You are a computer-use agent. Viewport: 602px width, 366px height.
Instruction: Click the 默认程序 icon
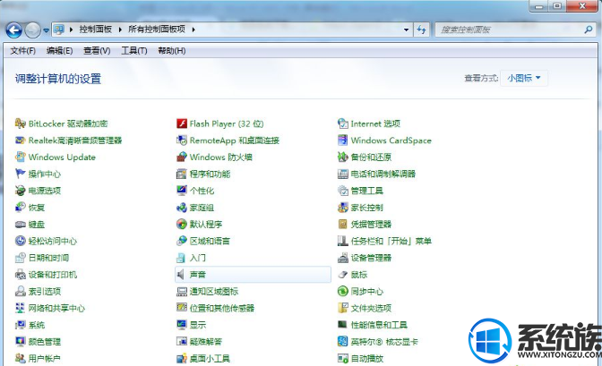tap(182, 224)
